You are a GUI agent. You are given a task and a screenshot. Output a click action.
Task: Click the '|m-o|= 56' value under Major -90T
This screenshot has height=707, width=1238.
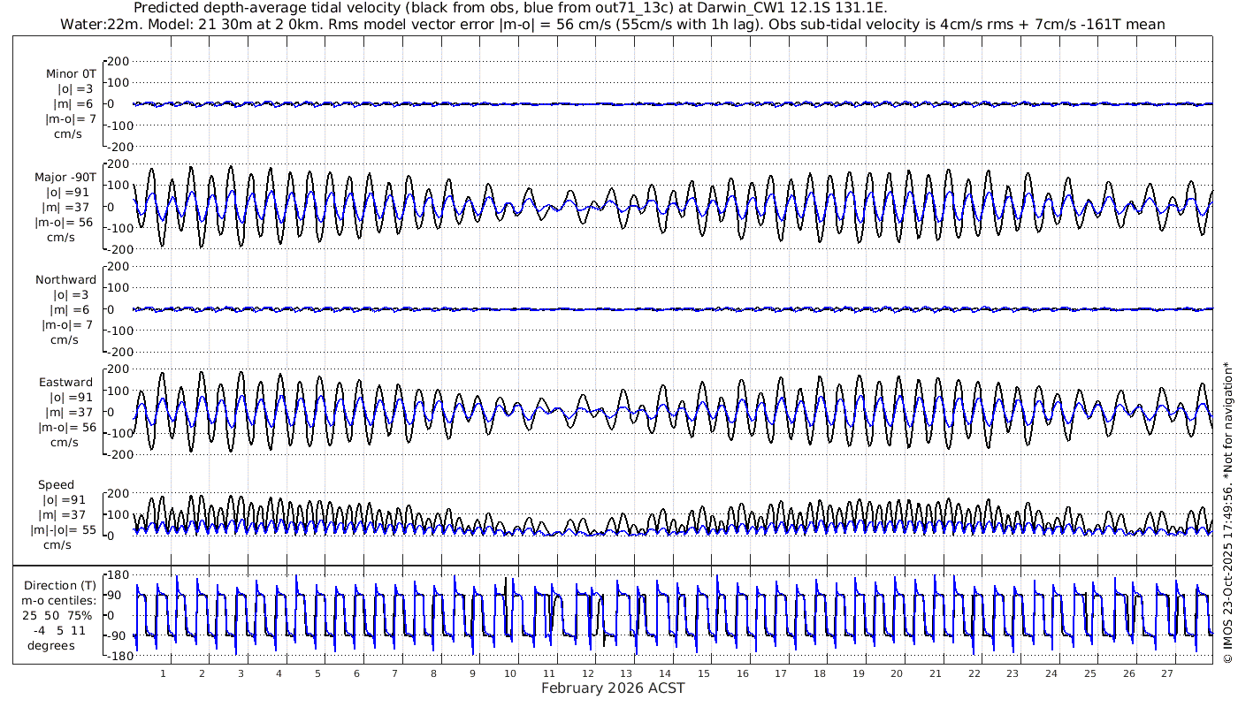64,222
